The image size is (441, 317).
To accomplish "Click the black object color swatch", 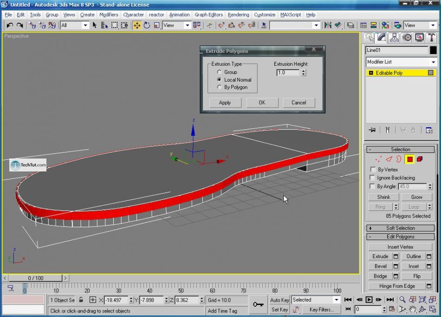I will [x=433, y=50].
